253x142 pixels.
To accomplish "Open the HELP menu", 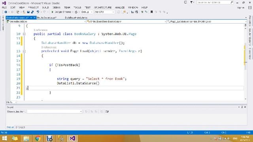I will (x=144, y=7).
